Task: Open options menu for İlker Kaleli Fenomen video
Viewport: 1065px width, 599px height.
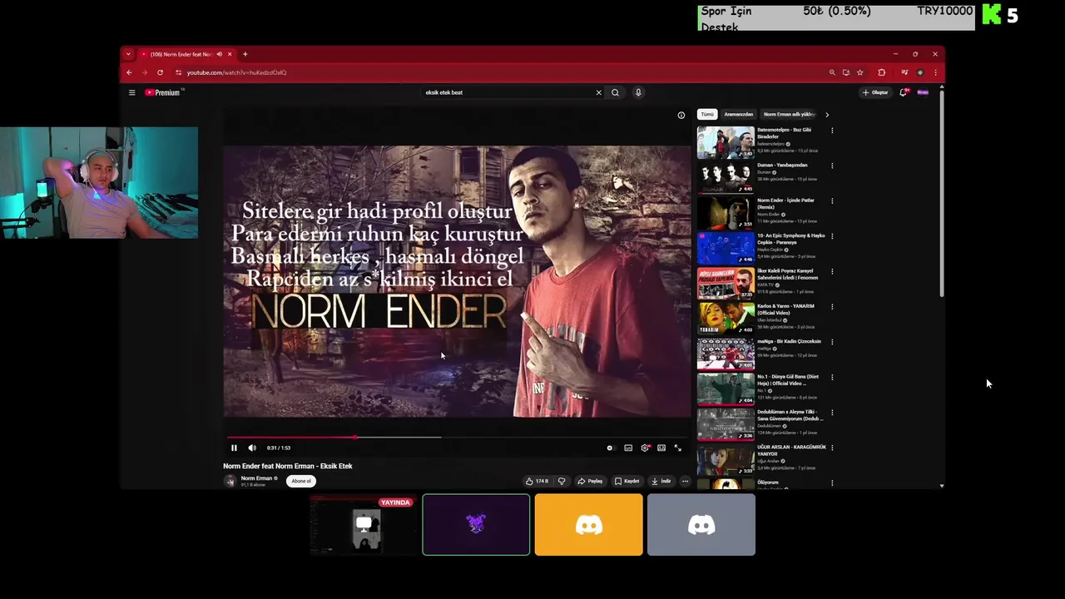Action: 832,271
